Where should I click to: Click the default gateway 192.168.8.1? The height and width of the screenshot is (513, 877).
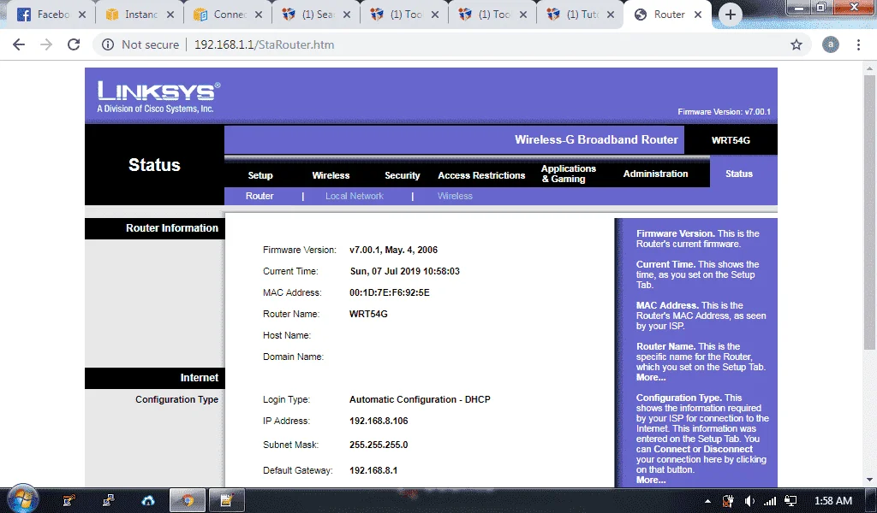tap(373, 470)
